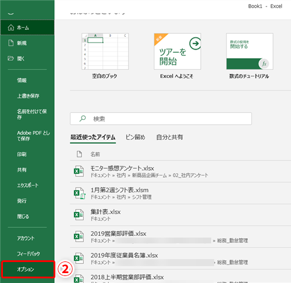Click Excel へようこそ label
The height and width of the screenshot is (283, 291).
click(x=176, y=76)
